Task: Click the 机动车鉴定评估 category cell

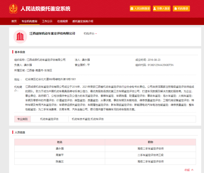Action: pyautogui.click(x=49, y=119)
